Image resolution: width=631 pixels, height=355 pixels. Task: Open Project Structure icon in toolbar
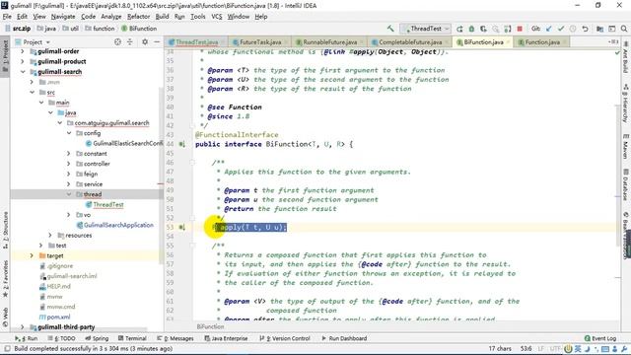[600, 29]
